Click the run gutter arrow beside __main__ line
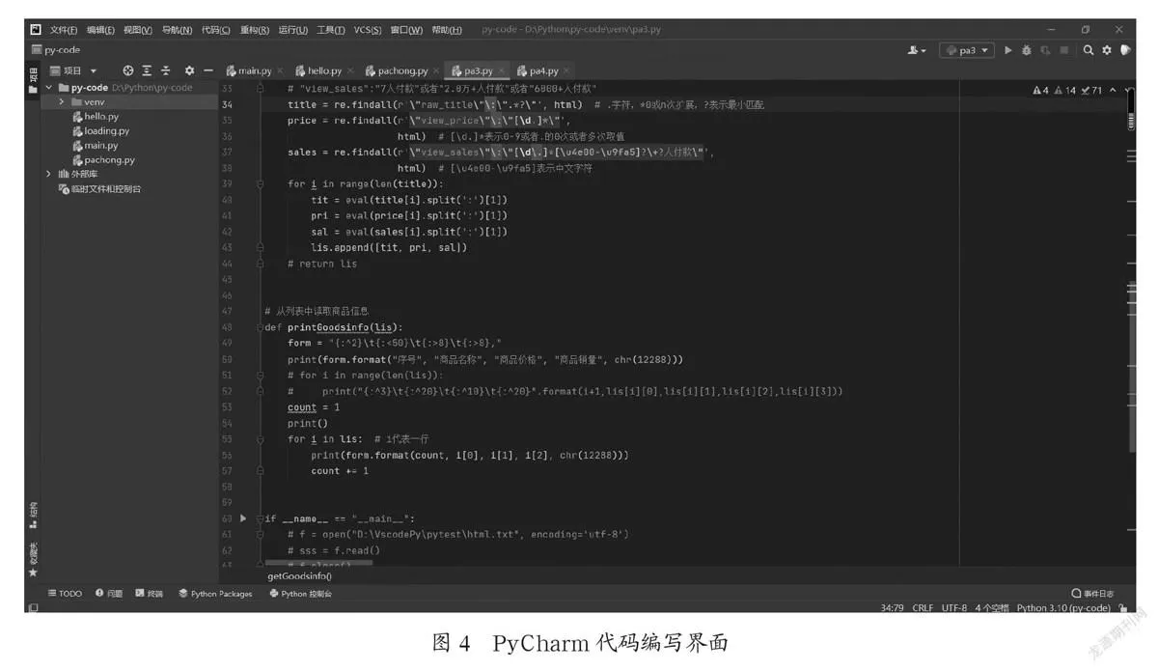 pos(243,518)
